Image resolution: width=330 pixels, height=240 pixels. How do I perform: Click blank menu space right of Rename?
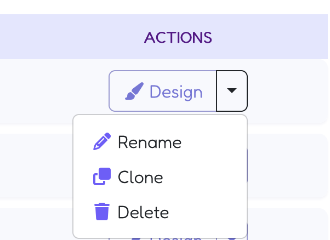pos(213,142)
